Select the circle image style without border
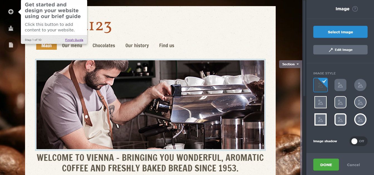This screenshot has height=175, width=374. click(x=360, y=85)
